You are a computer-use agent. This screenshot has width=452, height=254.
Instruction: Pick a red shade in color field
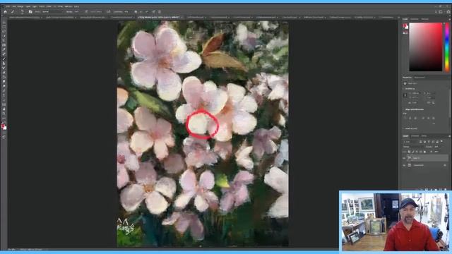point(425,47)
